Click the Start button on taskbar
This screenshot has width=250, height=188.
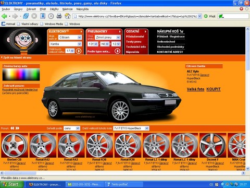tap(11, 184)
